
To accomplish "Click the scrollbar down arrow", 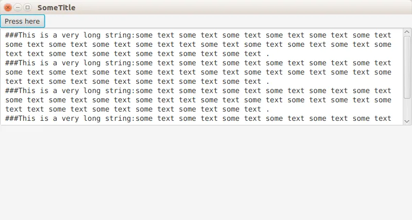I will pos(407,121).
